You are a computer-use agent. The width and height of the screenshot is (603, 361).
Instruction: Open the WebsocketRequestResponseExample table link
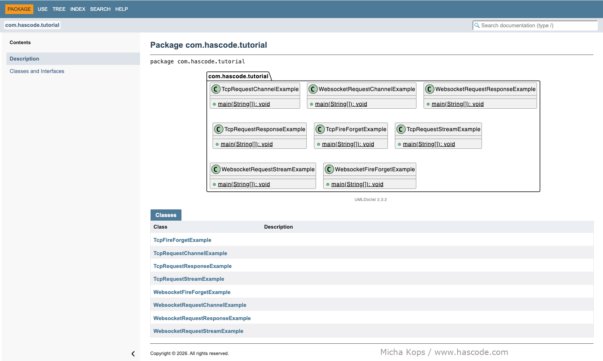click(202, 318)
